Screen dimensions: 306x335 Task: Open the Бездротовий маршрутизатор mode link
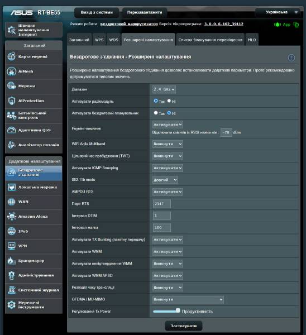tap(129, 24)
